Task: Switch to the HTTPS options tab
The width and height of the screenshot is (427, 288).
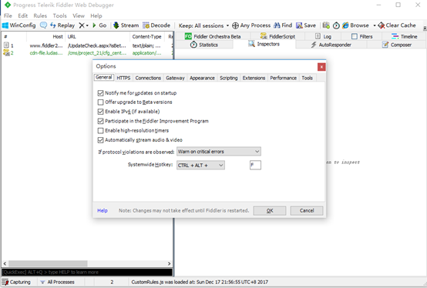Action: coord(123,78)
